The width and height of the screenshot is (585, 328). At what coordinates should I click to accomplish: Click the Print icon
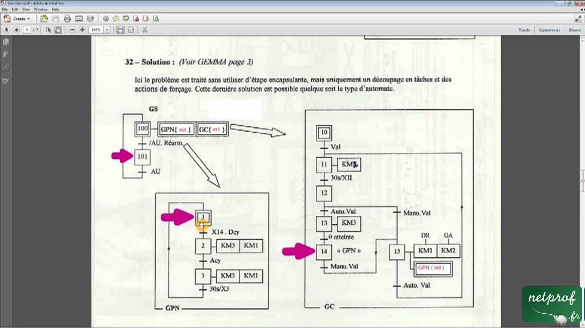(67, 19)
